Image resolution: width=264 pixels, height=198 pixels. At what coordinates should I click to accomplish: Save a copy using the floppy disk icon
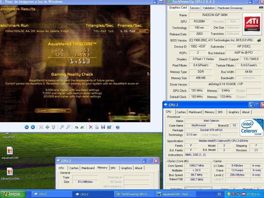103,127
